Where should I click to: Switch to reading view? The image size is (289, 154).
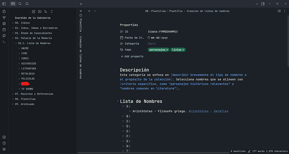pos(279,11)
